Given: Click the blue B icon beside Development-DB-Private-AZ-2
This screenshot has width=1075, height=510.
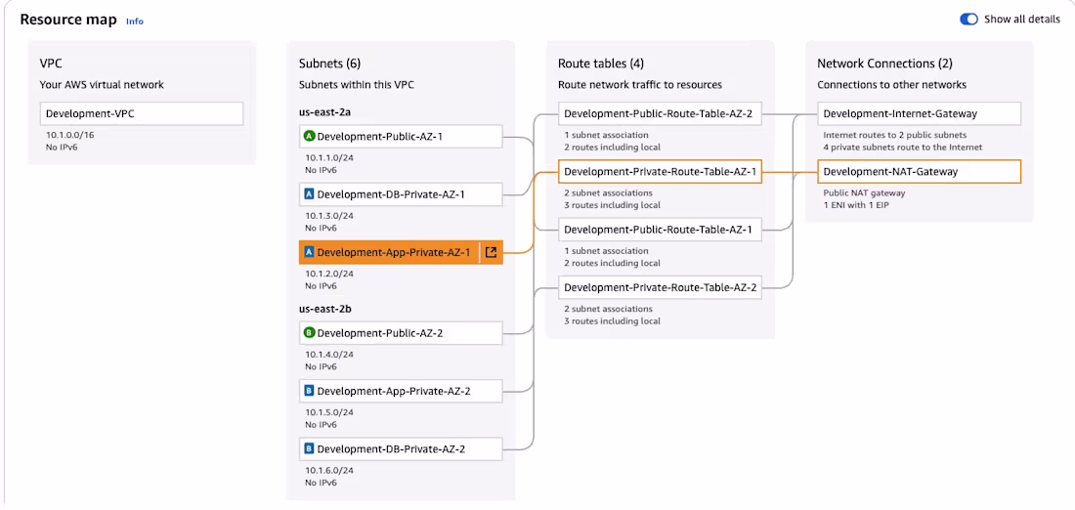Looking at the screenshot, I should click(x=310, y=448).
